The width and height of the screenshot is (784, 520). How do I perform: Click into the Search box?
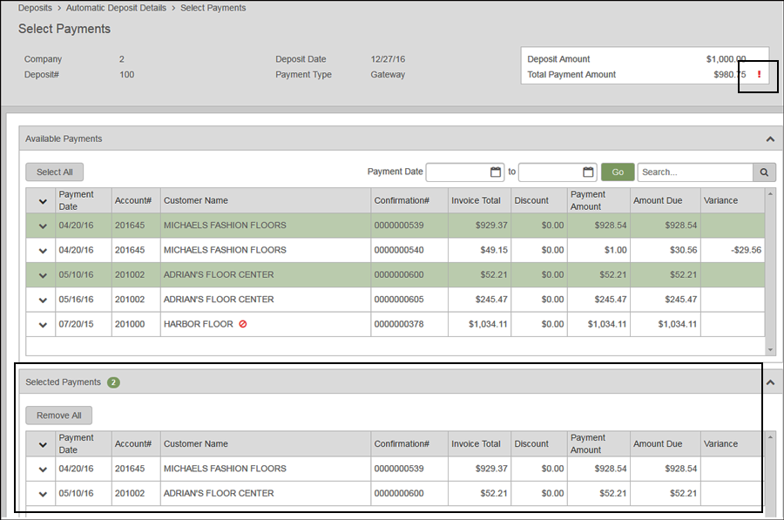pos(695,172)
